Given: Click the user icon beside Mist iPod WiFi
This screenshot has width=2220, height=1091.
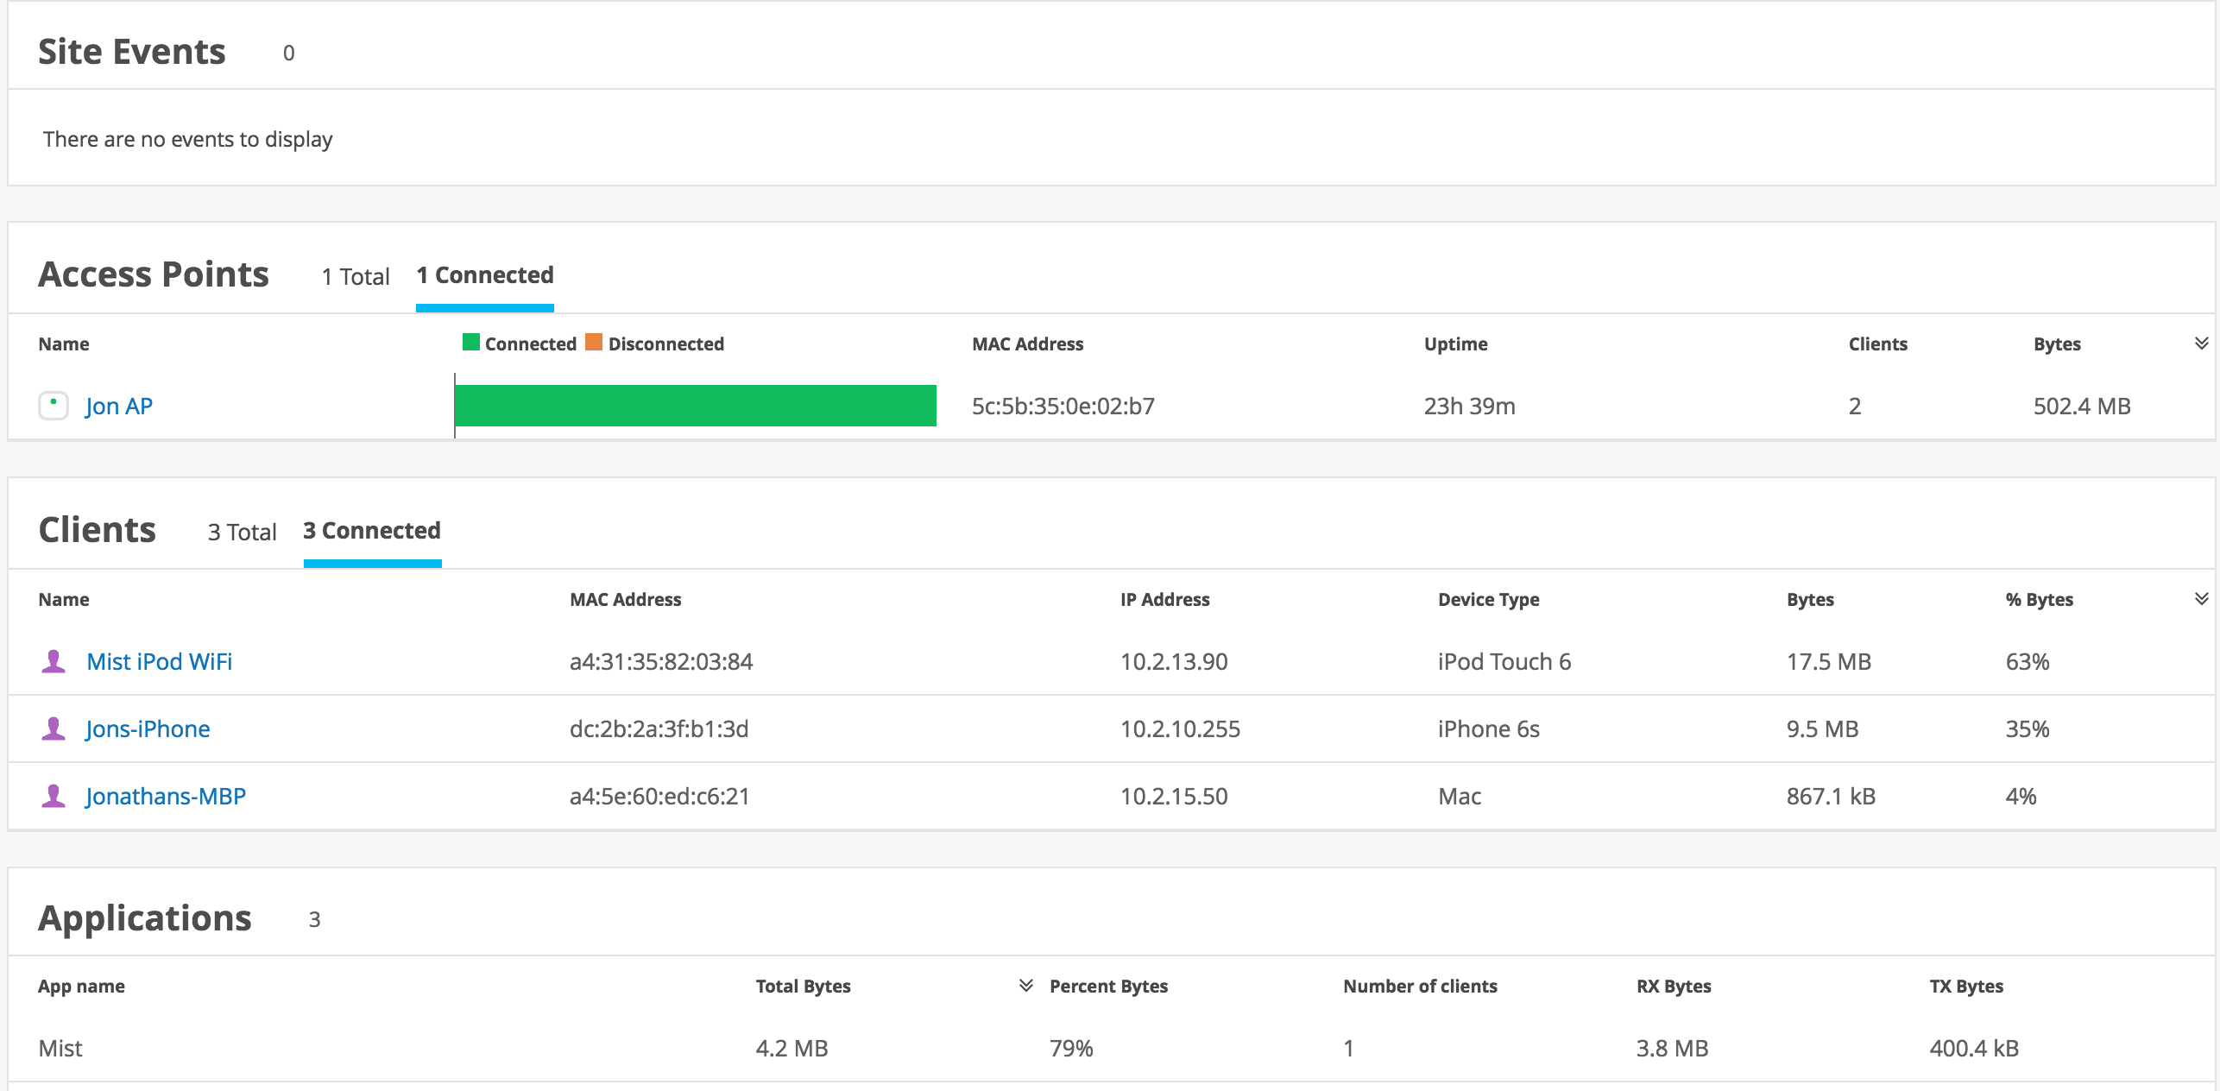Looking at the screenshot, I should pos(54,661).
